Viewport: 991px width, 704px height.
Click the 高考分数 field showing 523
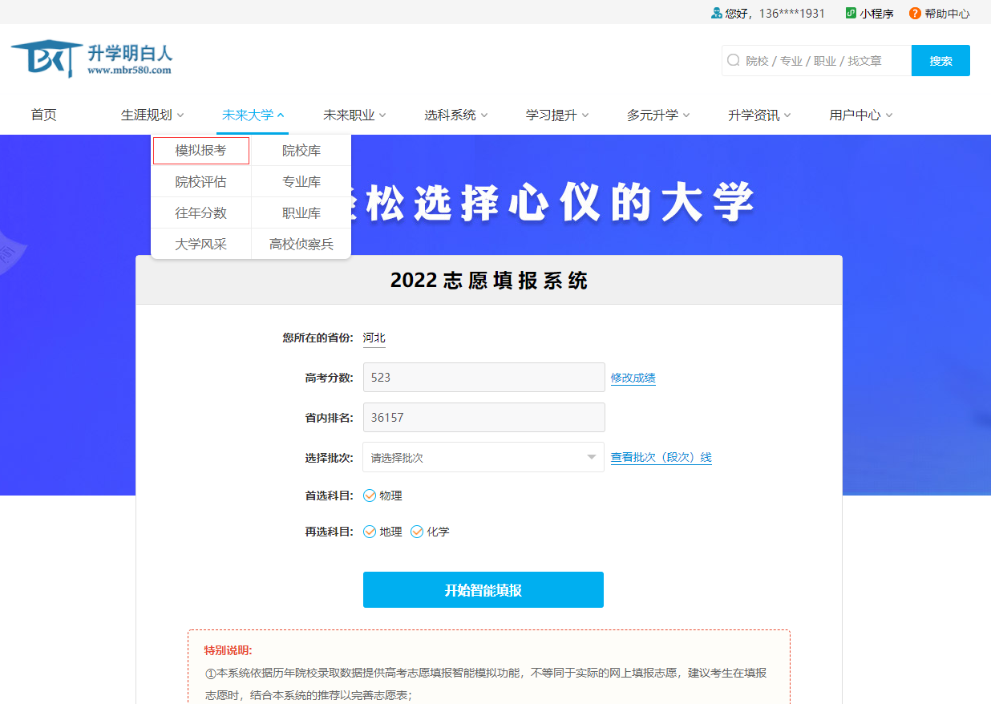484,377
